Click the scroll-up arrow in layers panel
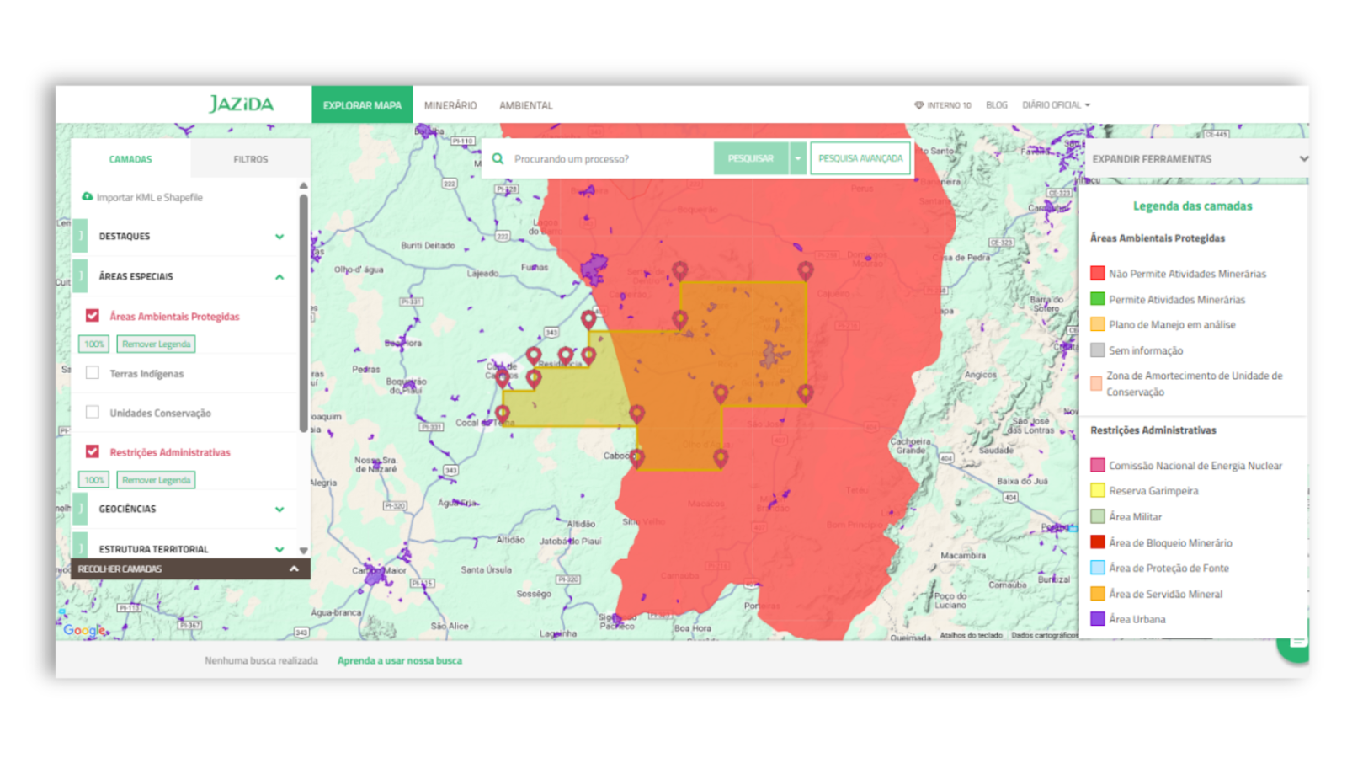The height and width of the screenshot is (758, 1347). 303,185
